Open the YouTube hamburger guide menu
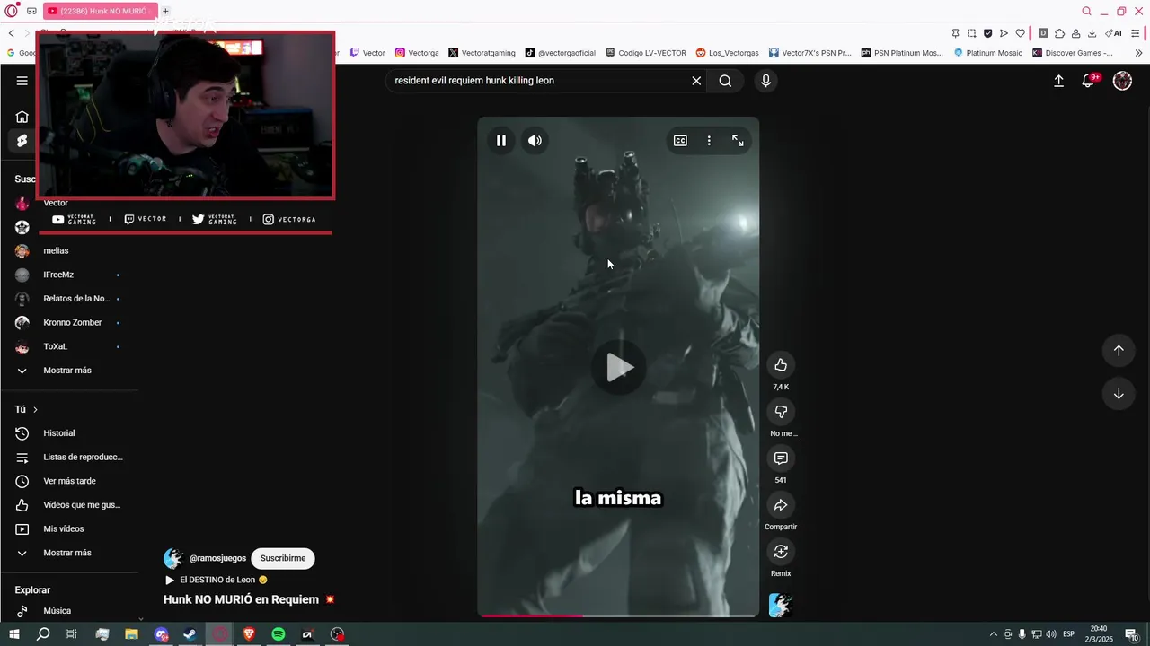The height and width of the screenshot is (646, 1150). coord(22,81)
